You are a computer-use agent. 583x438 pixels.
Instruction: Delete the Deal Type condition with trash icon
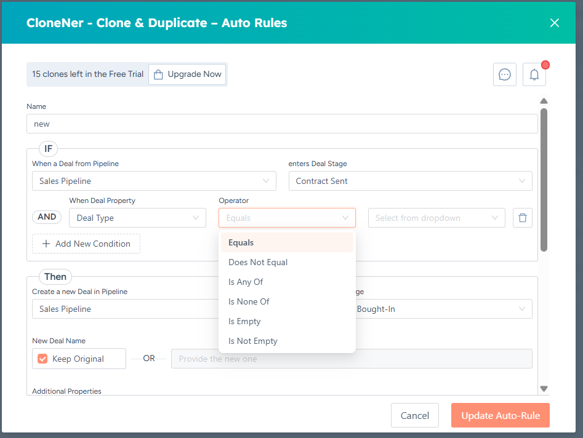tap(523, 218)
